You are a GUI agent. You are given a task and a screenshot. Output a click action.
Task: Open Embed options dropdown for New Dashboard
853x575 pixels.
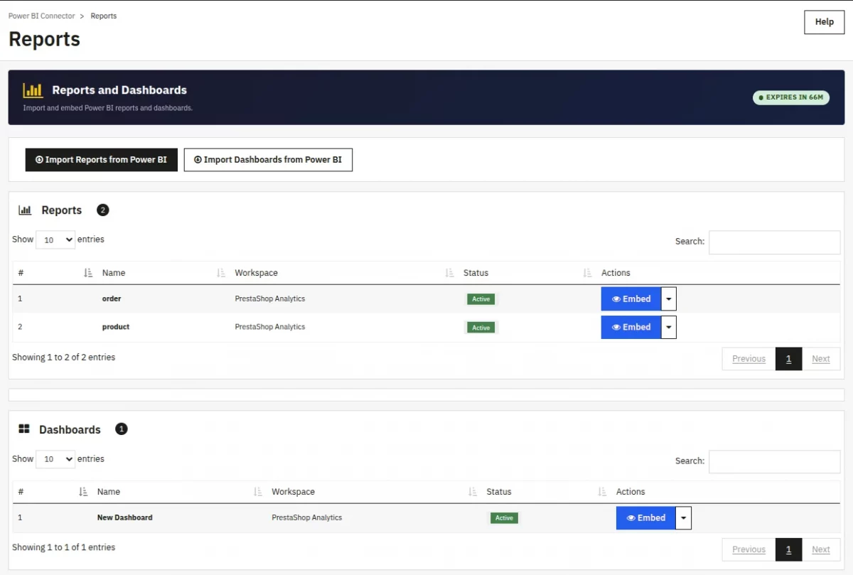point(684,518)
